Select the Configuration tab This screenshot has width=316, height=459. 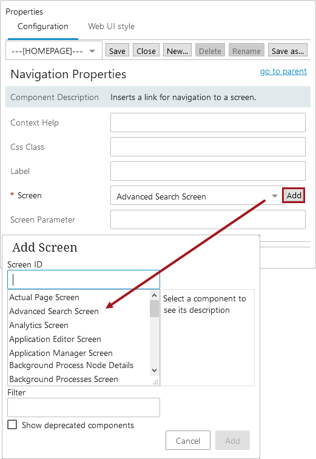(42, 26)
